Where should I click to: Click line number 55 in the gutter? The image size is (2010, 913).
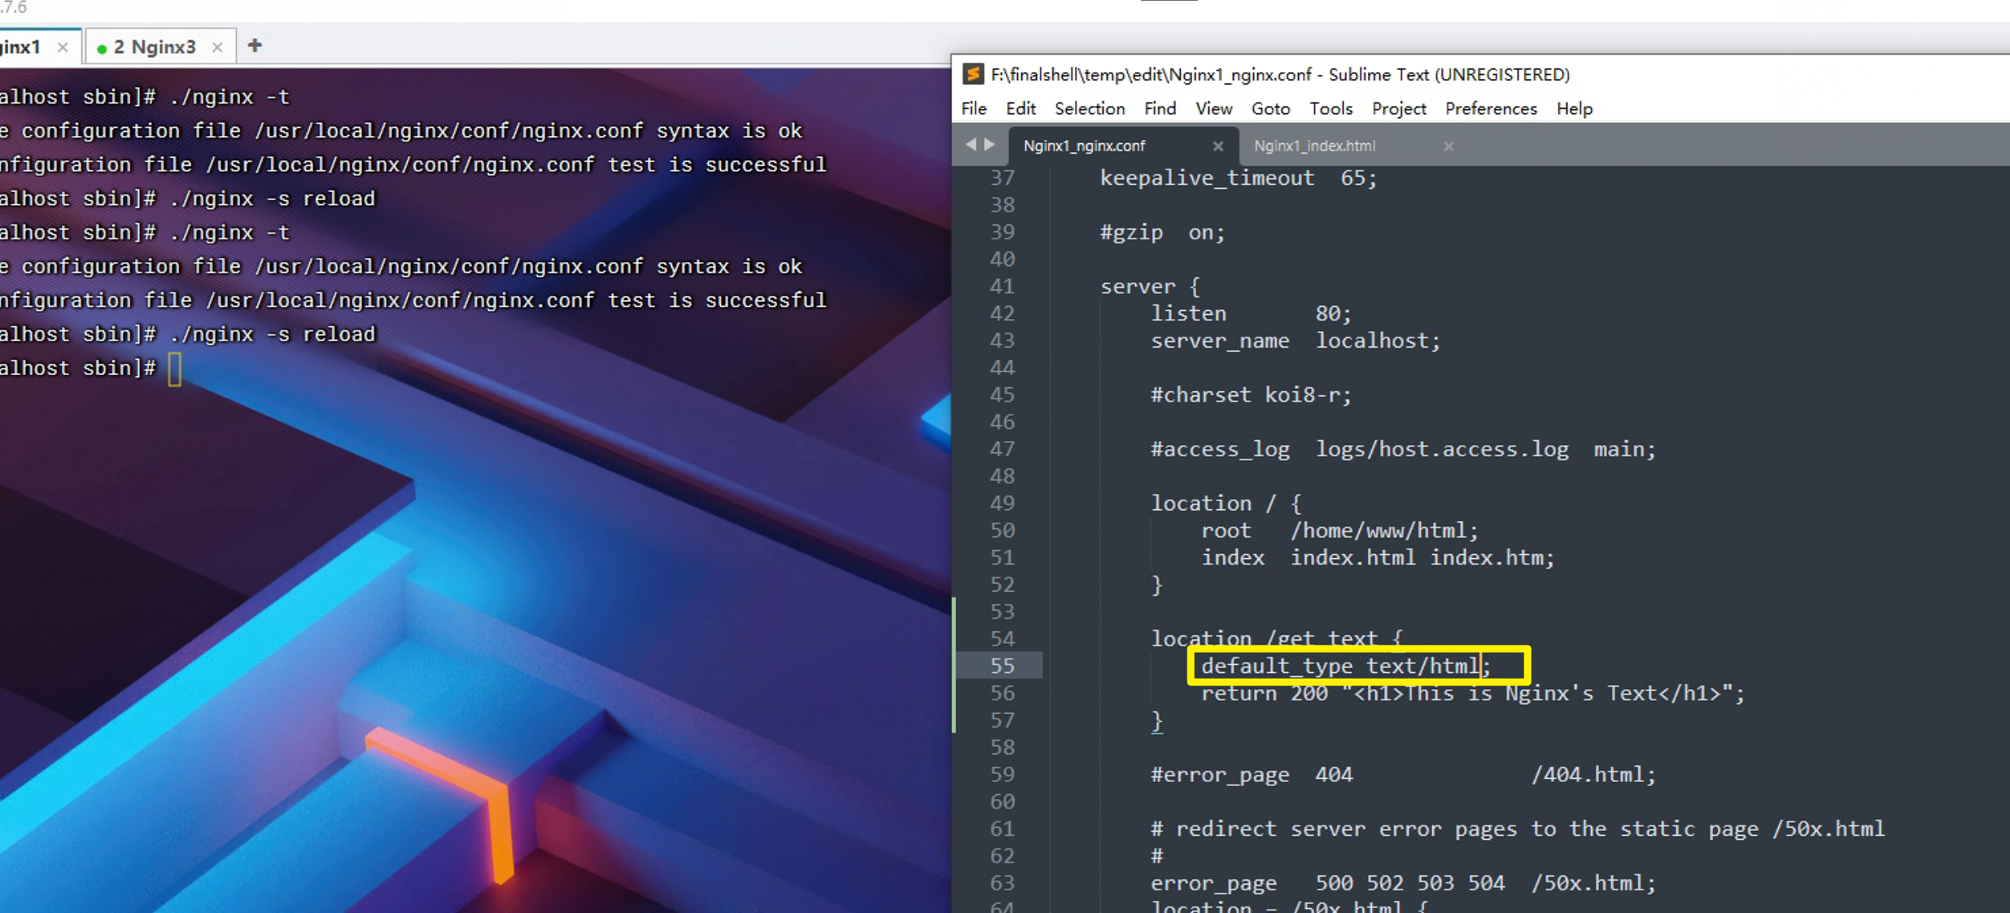pos(1002,666)
